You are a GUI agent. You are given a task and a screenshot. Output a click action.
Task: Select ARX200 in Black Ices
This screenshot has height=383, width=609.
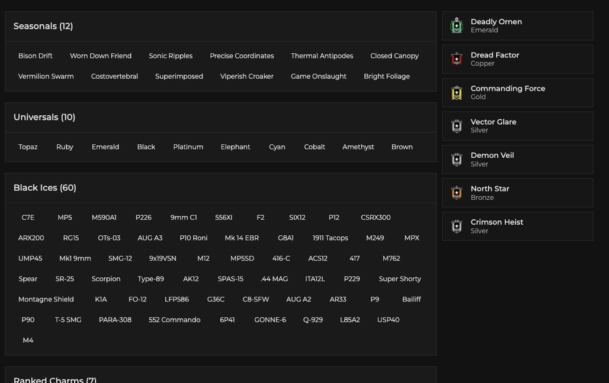pyautogui.click(x=31, y=238)
